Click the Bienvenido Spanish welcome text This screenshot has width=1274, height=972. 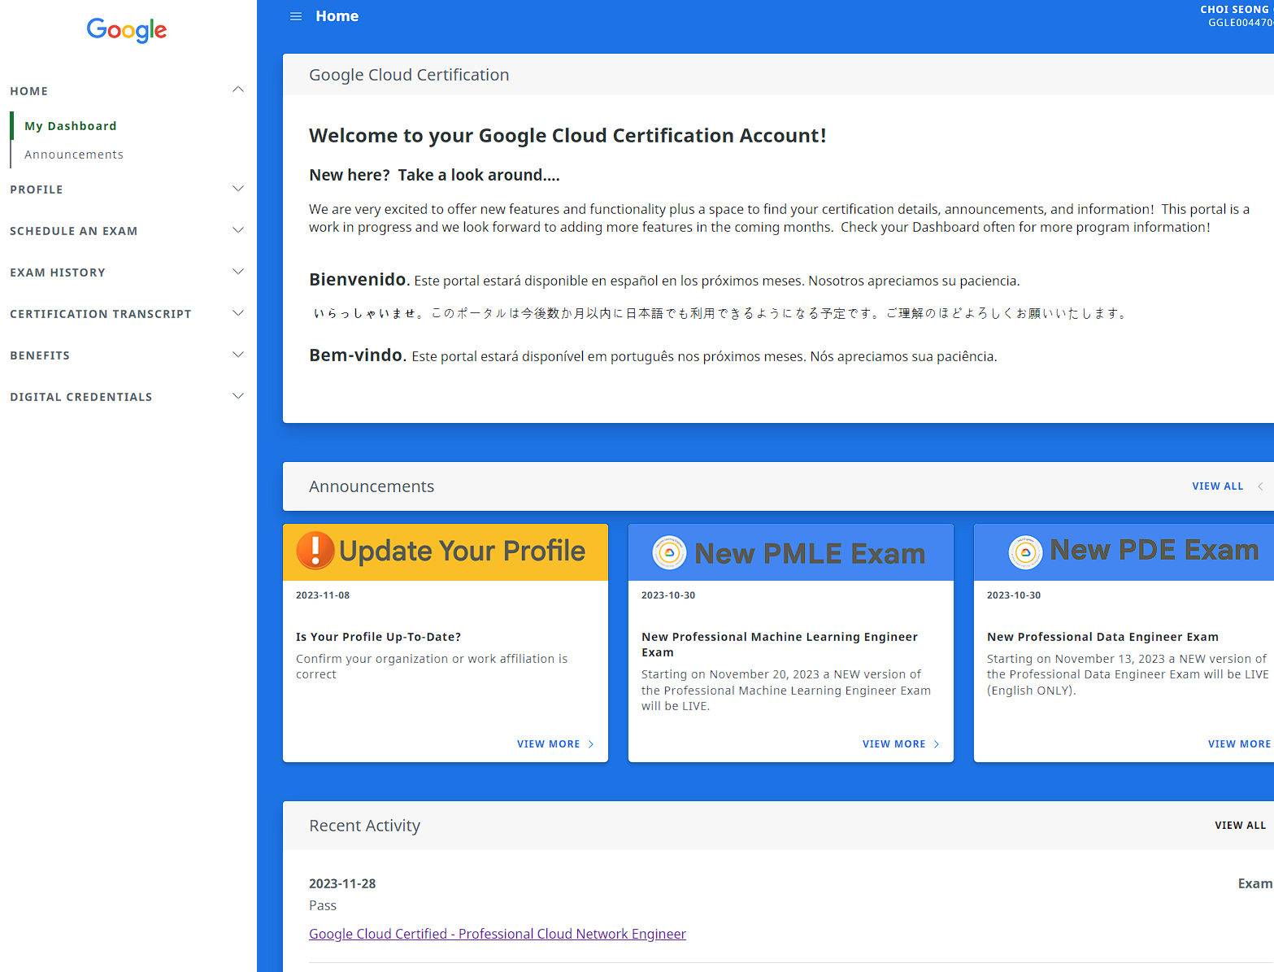pyautogui.click(x=664, y=280)
